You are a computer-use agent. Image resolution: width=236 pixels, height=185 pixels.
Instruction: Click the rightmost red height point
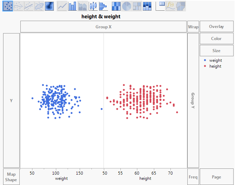tap(177, 112)
